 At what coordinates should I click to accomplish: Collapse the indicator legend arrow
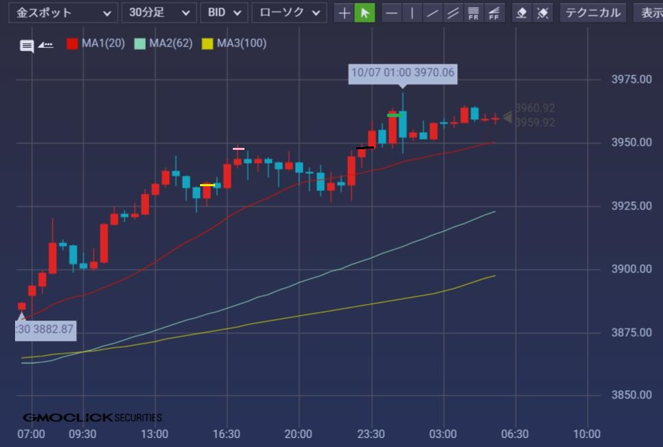(x=45, y=44)
